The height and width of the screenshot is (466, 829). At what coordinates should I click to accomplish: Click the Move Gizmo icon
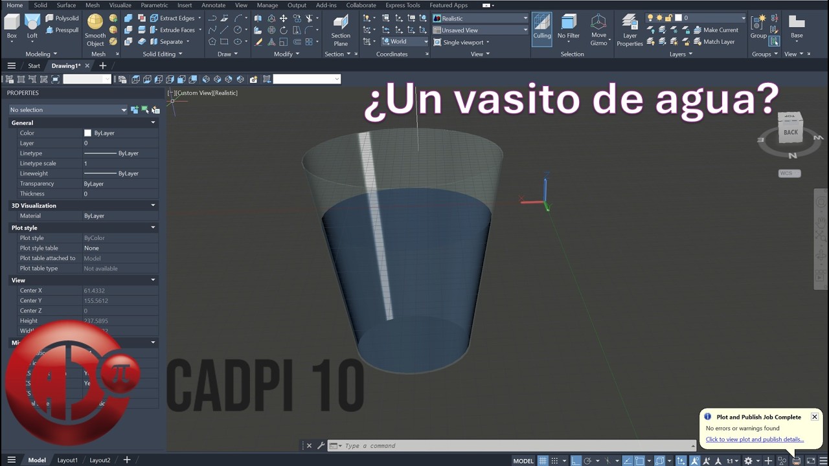[x=598, y=30]
